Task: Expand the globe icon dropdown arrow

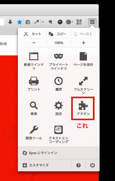Action: coord(72,22)
